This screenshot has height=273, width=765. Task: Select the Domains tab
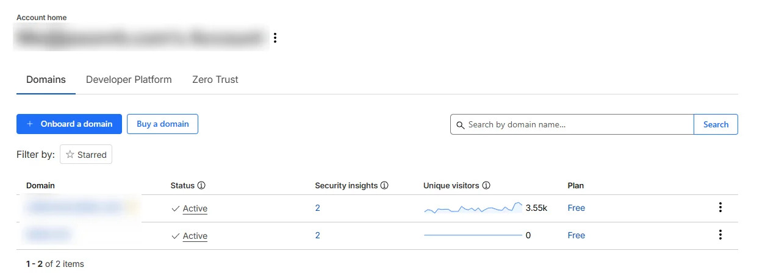click(46, 79)
